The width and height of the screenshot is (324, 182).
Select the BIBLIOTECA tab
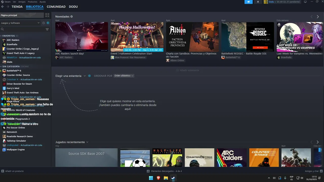point(35,7)
